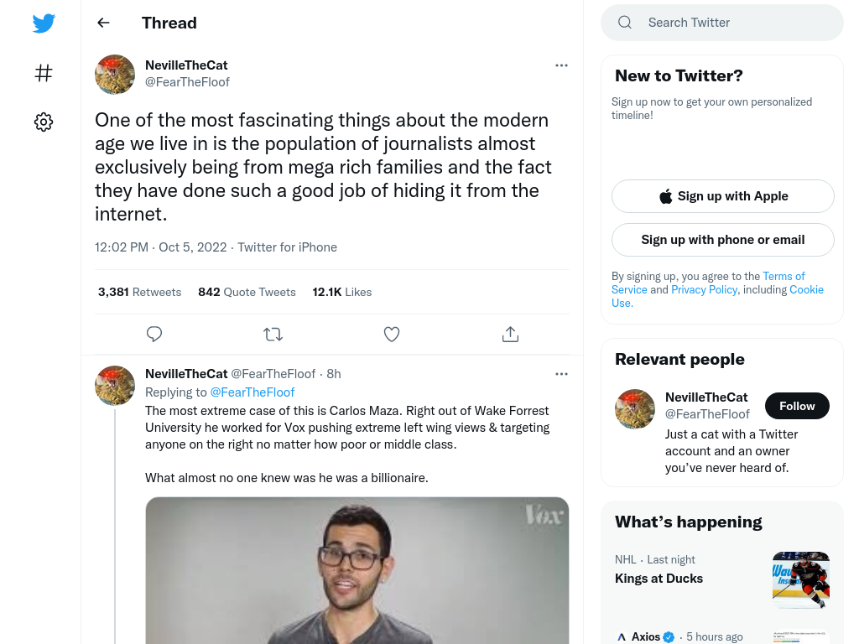This screenshot has width=859, height=644.
Task: Follow NevilleTheCat
Action: (x=797, y=406)
